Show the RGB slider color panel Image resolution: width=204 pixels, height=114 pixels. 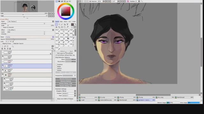(x=59, y=1)
